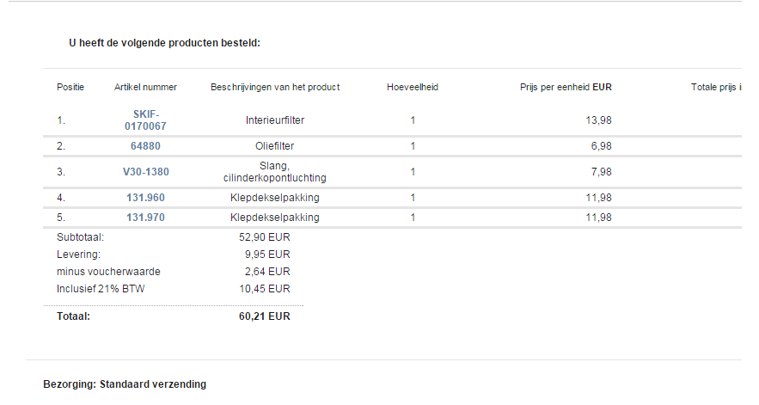Open article number 64880 link

145,146
